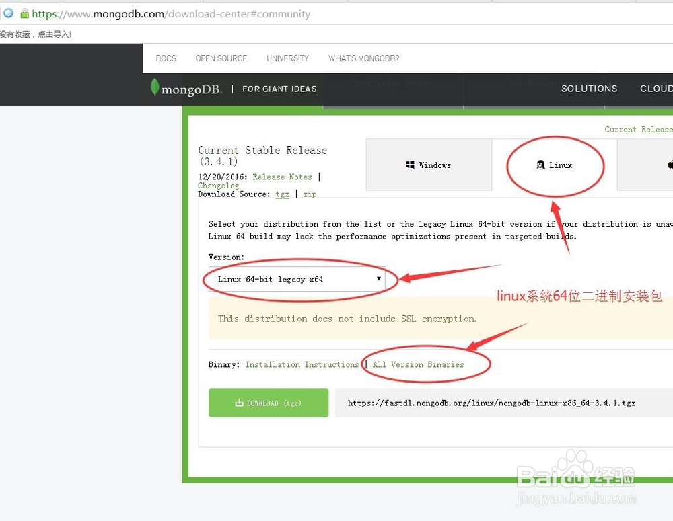
Task: Click the 'Current Stable Release' heading
Action: pos(262,156)
